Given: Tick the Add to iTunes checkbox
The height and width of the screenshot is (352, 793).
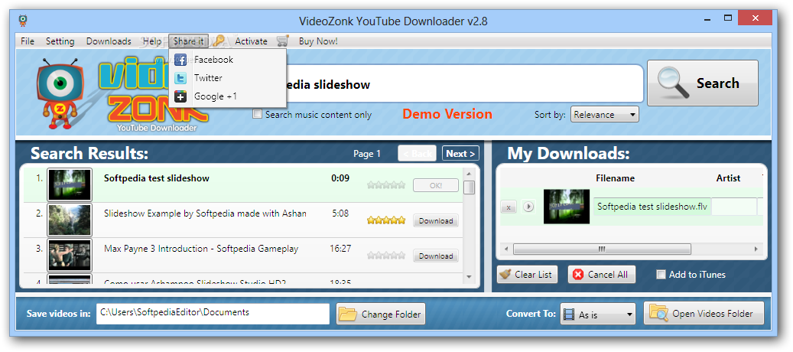Looking at the screenshot, I should (661, 275).
